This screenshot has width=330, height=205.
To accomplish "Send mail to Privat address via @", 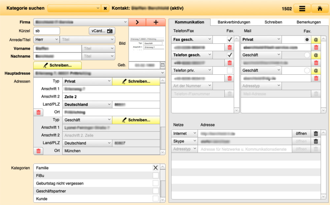I will pyautogui.click(x=316, y=39).
